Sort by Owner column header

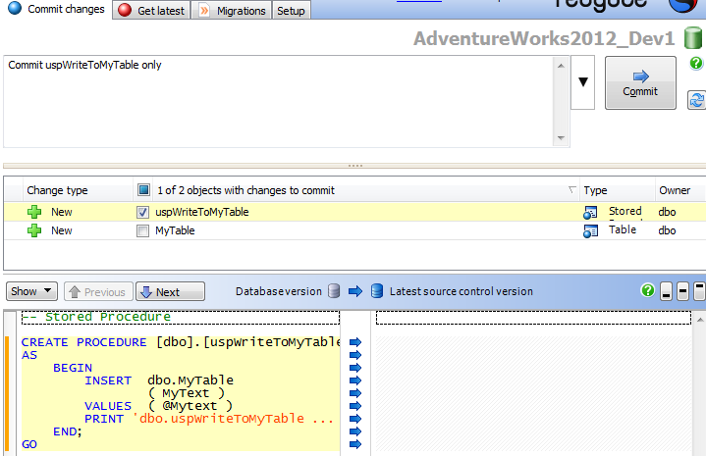(x=675, y=190)
